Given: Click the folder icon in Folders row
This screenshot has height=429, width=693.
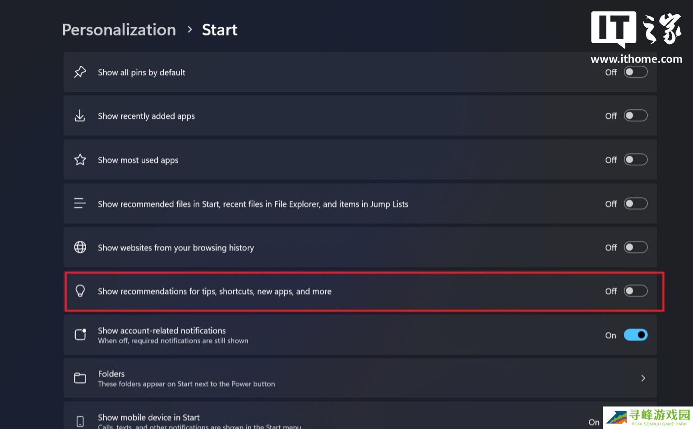Looking at the screenshot, I should [x=80, y=378].
